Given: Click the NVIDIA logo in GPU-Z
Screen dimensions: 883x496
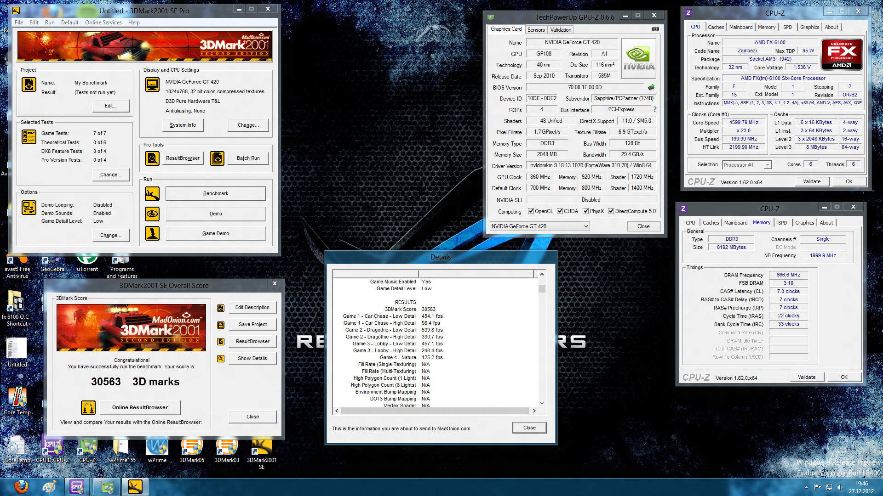Looking at the screenshot, I should coord(638,58).
